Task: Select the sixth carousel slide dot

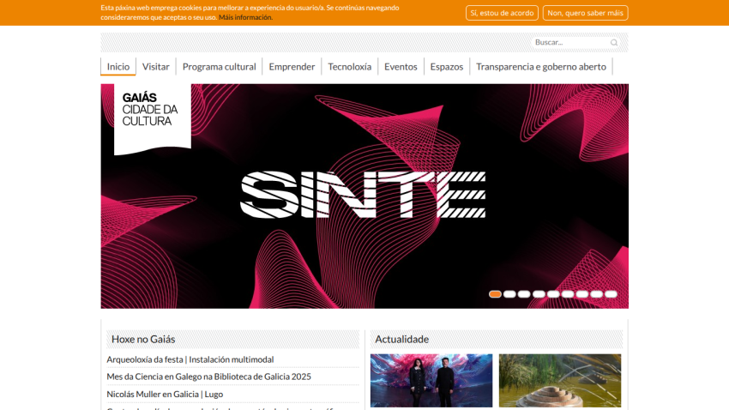Action: pyautogui.click(x=568, y=294)
